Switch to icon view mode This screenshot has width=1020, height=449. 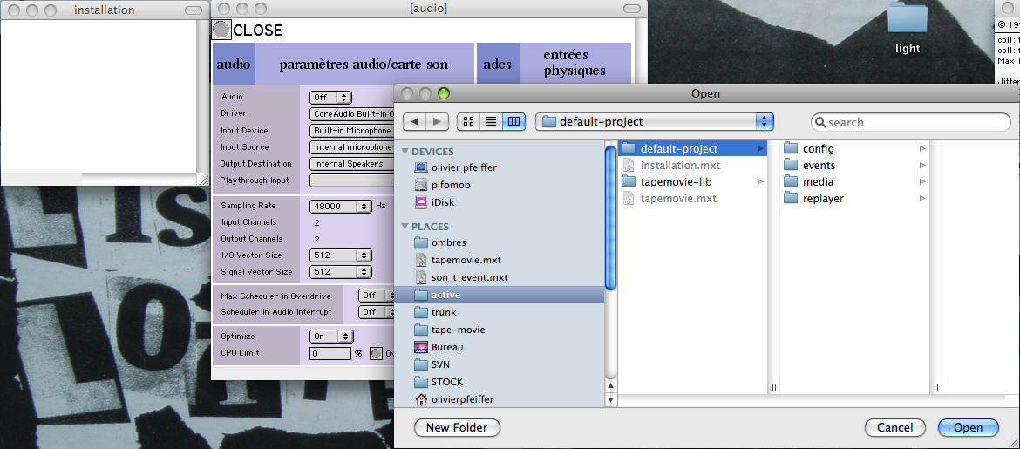tap(469, 122)
